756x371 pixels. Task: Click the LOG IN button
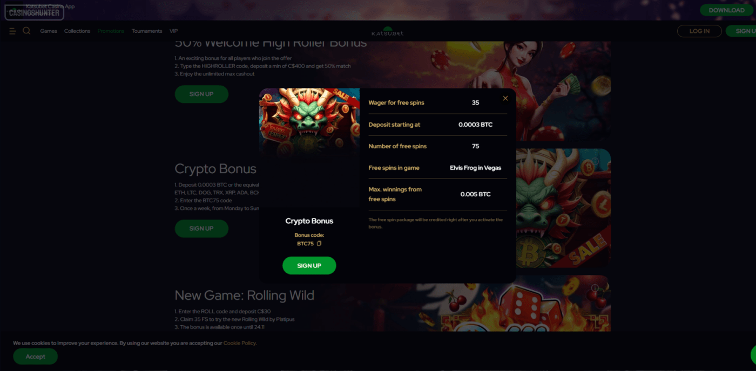point(699,31)
